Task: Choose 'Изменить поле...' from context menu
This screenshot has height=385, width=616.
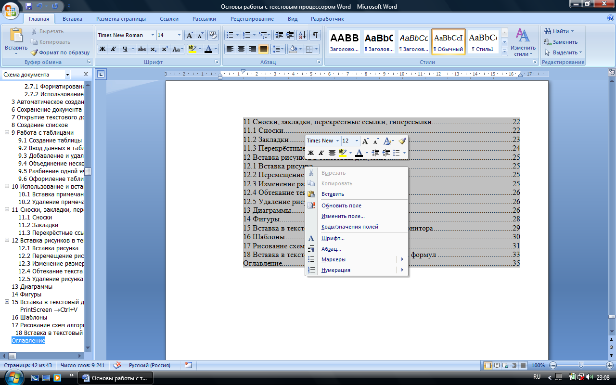Action: click(x=357, y=216)
